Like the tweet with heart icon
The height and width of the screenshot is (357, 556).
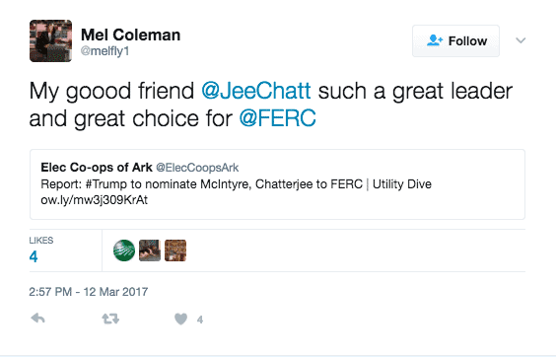[180, 319]
